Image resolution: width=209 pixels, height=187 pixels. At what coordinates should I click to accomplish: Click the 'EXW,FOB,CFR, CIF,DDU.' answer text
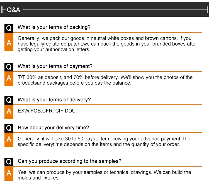47,111
